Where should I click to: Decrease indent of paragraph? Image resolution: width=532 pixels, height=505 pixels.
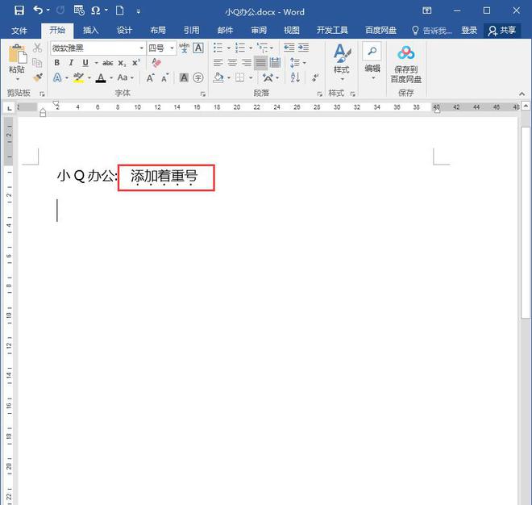click(x=289, y=48)
